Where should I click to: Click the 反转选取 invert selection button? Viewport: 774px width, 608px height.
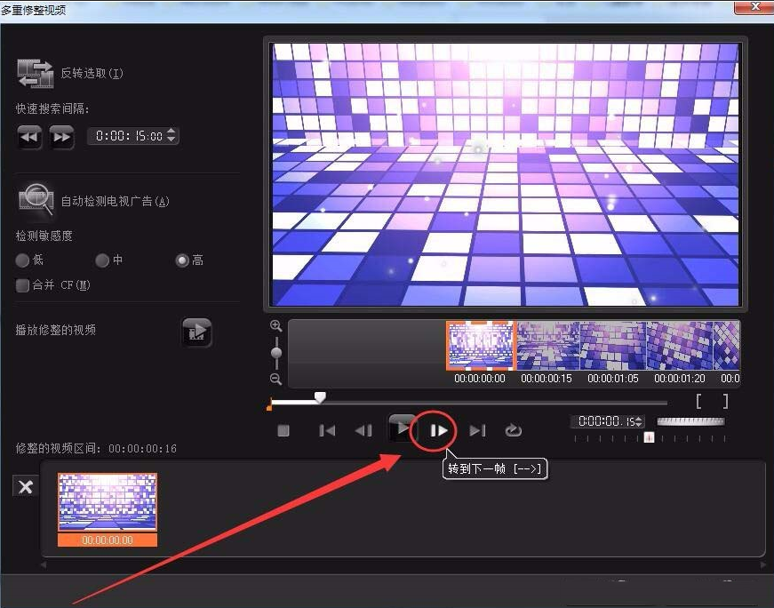point(36,73)
